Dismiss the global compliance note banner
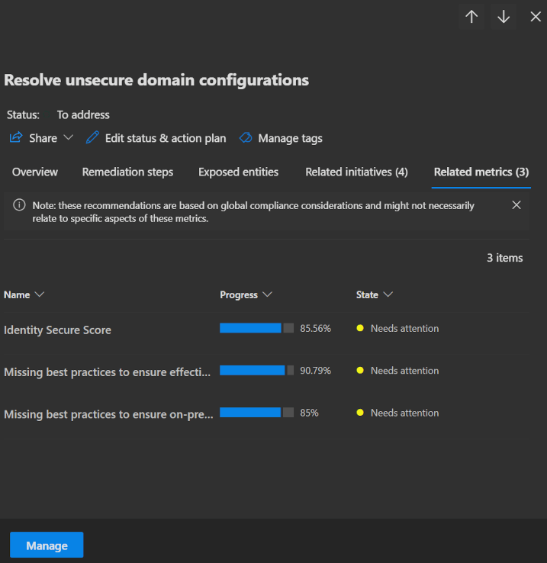The width and height of the screenshot is (547, 563). click(x=516, y=205)
